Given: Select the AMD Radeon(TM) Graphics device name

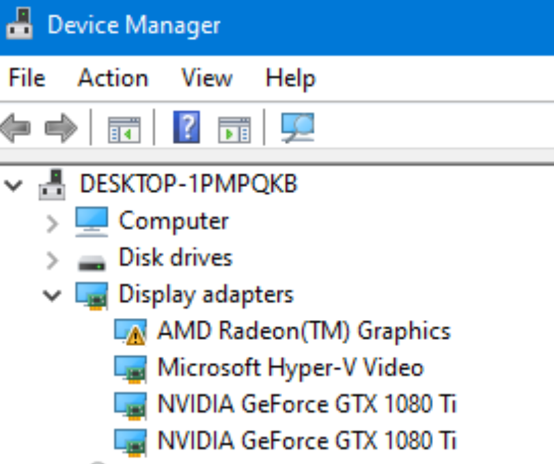Looking at the screenshot, I should [304, 331].
